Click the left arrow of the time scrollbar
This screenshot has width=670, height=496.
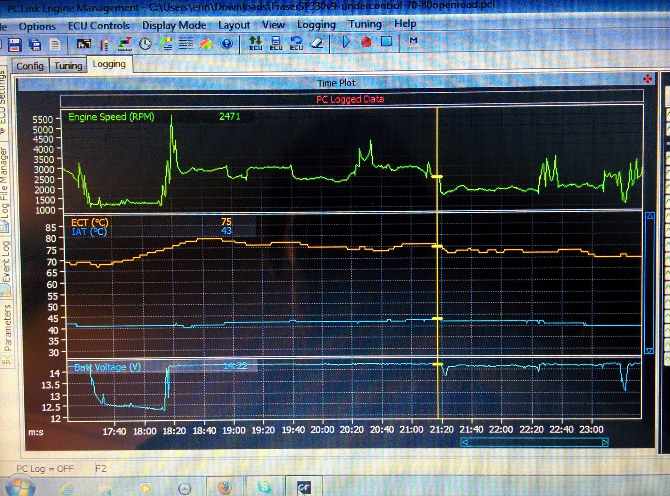[464, 442]
